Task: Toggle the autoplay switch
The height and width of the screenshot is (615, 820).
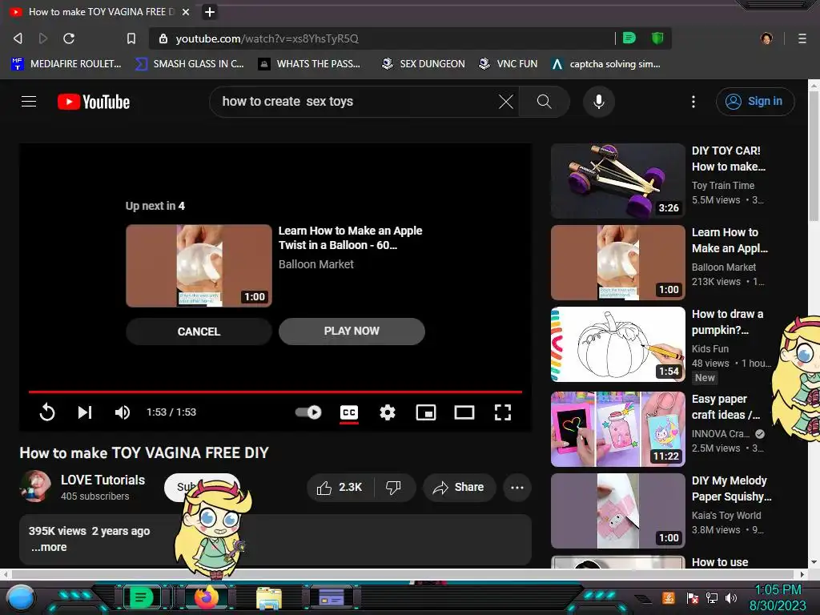Action: point(308,412)
